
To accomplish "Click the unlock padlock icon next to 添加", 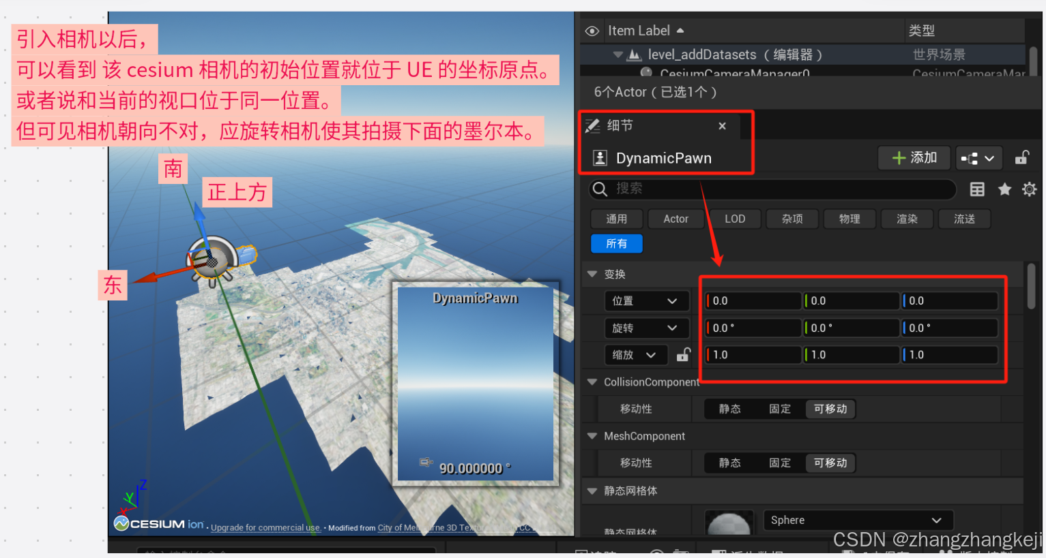I will point(1021,157).
